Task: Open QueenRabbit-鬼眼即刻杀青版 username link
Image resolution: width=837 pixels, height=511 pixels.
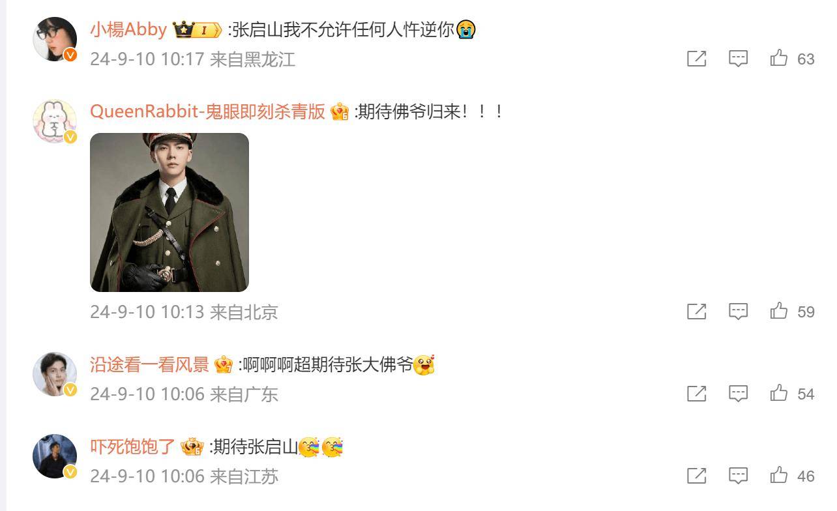Action: click(x=207, y=111)
